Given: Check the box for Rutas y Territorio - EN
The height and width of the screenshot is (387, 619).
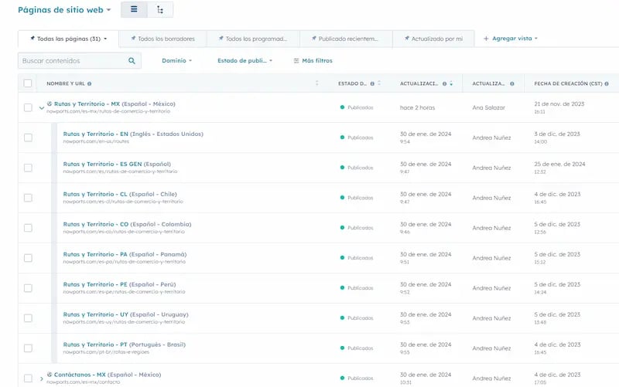Looking at the screenshot, I should click(x=28, y=137).
